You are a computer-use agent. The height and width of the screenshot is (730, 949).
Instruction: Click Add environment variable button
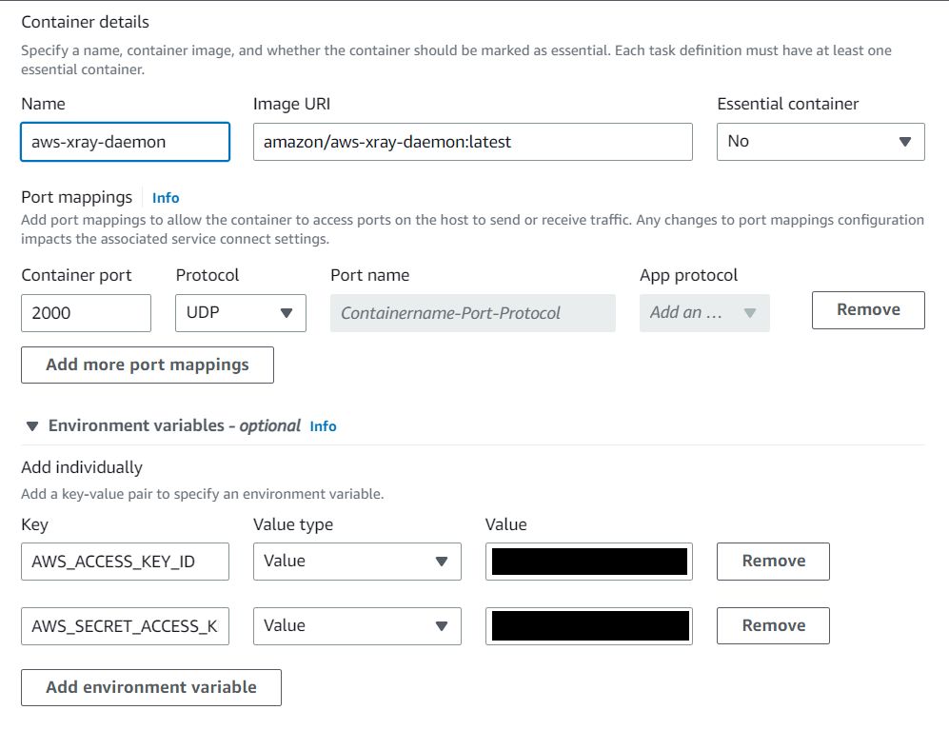151,687
